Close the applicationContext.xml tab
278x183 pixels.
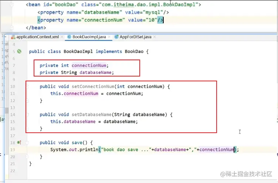(62, 37)
